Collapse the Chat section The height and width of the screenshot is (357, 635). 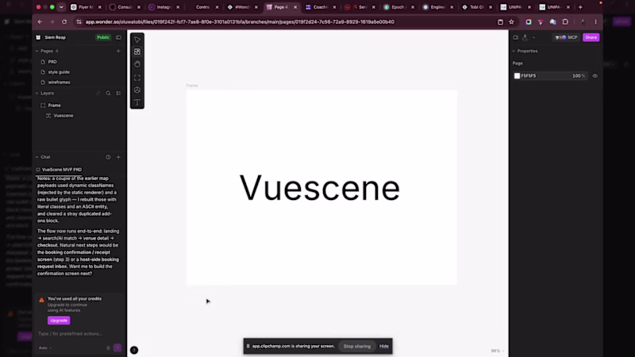(37, 157)
